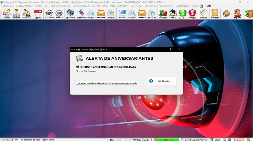The height and width of the screenshot is (142, 253).
Task: Click Relatório printer icon beside Finanças
Action: [x=152, y=14]
